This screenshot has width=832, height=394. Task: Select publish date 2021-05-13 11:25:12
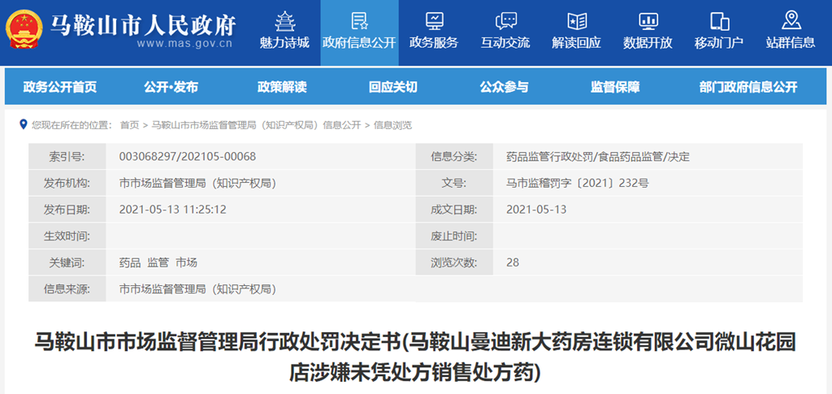tap(173, 210)
